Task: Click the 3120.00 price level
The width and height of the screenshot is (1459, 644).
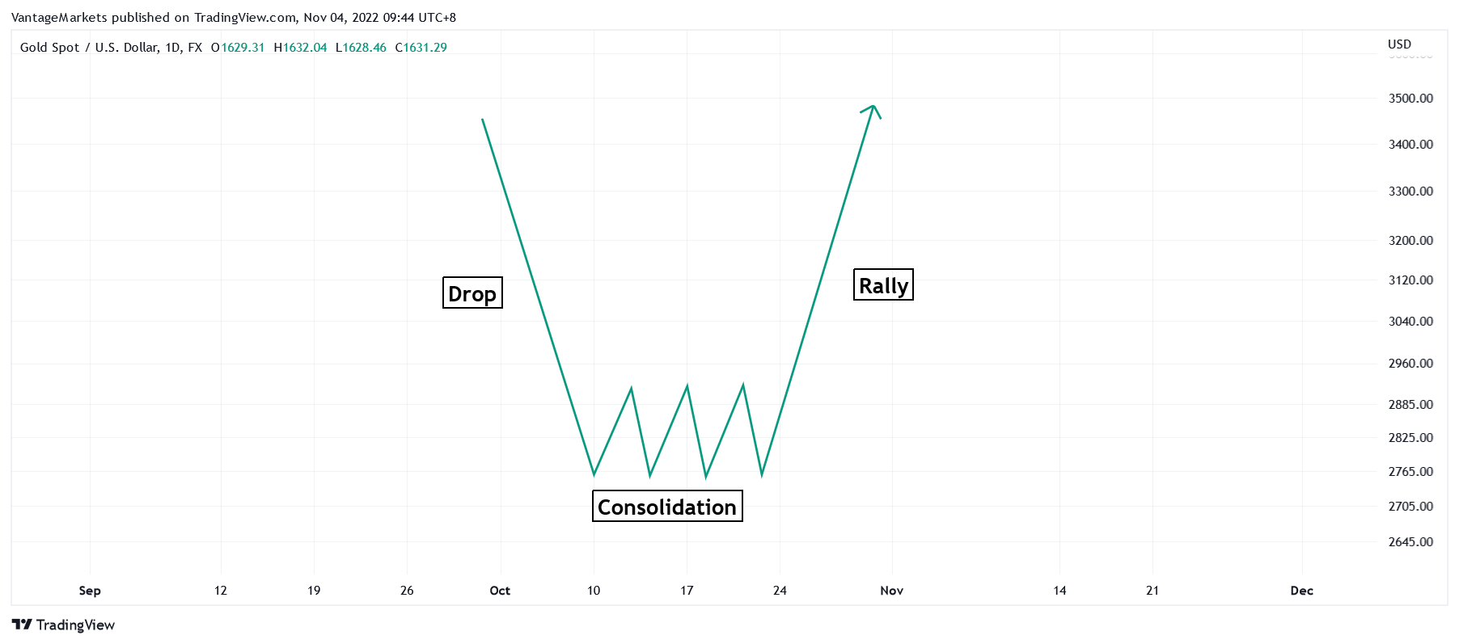Action: click(x=1410, y=280)
